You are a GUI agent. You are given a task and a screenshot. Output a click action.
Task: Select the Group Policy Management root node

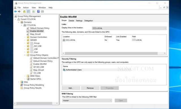coord(29,16)
